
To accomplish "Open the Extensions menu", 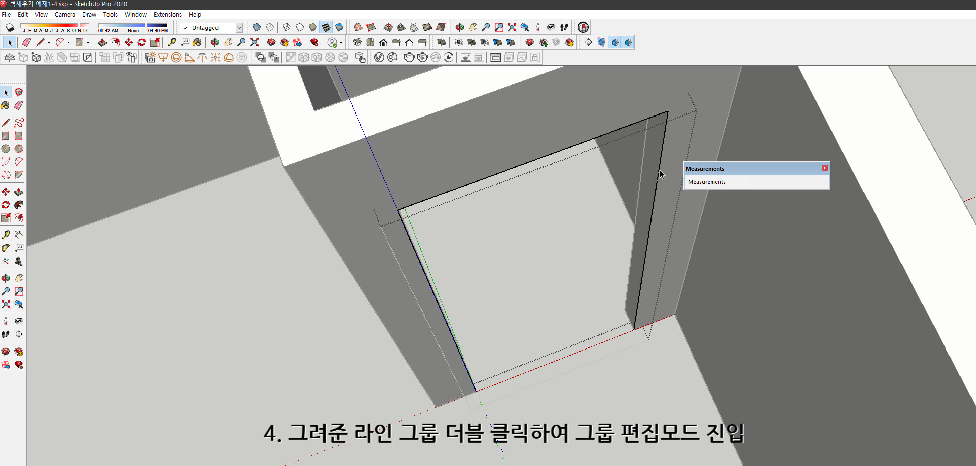I will (168, 14).
